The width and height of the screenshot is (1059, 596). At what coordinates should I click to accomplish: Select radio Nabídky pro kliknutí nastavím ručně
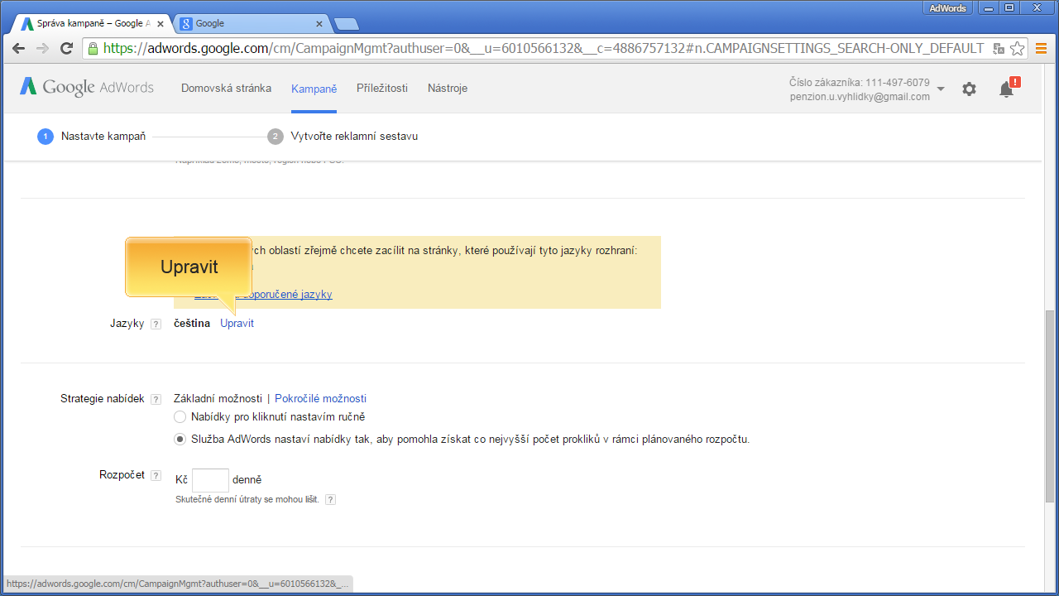pos(180,417)
